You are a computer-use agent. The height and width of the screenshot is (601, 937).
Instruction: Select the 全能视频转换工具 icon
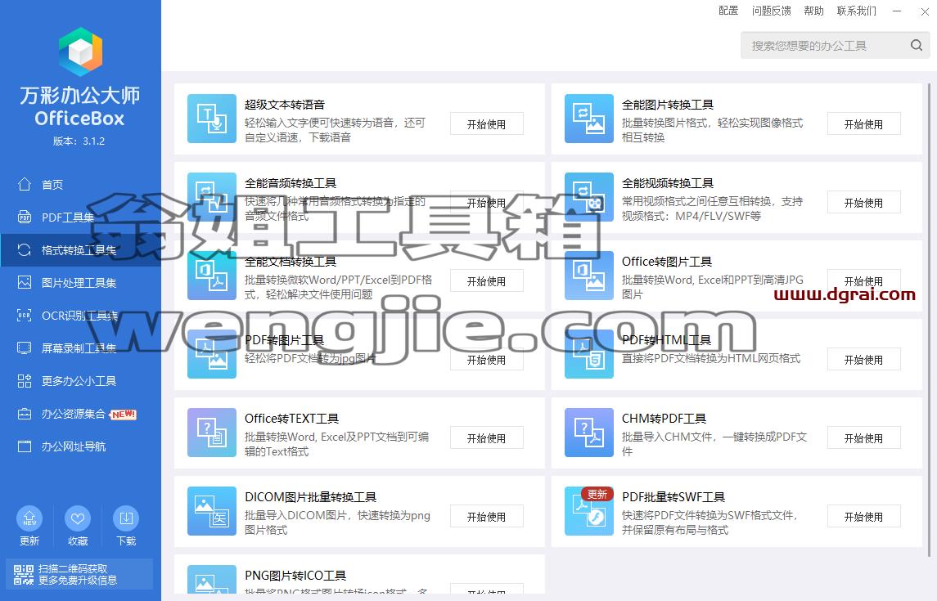[x=588, y=197]
